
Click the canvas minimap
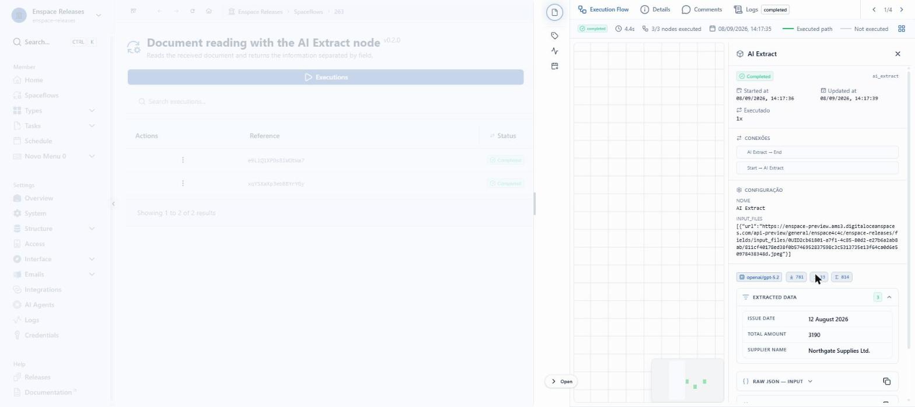pos(687,380)
